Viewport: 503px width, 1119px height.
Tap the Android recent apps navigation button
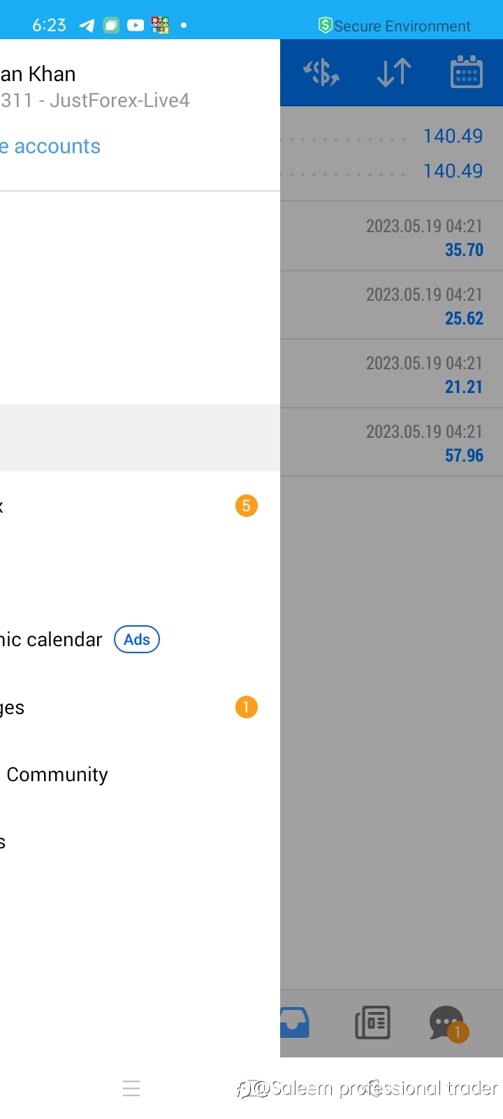coord(131,1088)
